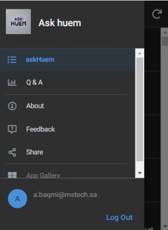Click the App Gallery grid icon
The image size is (168, 230).
pos(12,174)
